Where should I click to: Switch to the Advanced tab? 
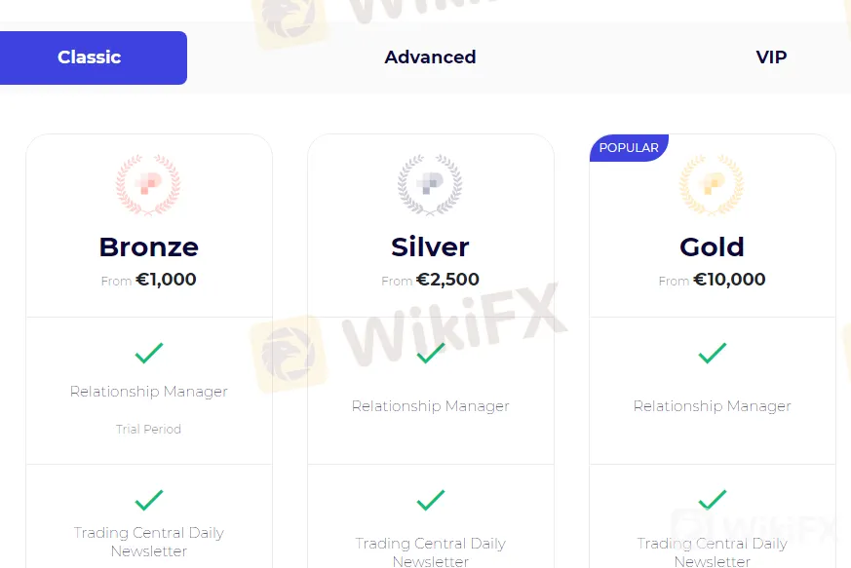(x=430, y=57)
